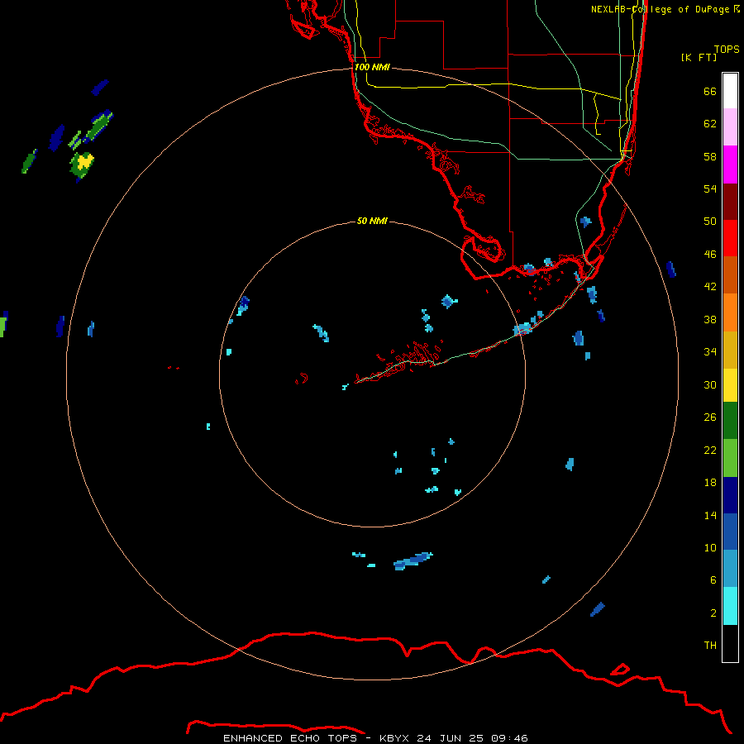Click the TH threshold label on the legend
The width and height of the screenshot is (744, 744).
(710, 646)
